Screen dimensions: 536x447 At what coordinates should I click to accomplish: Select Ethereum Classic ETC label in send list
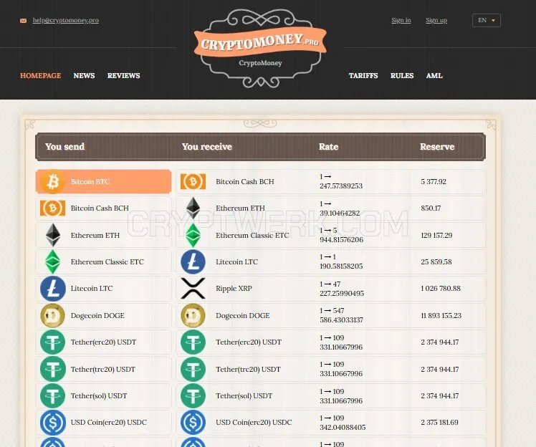pyautogui.click(x=107, y=261)
